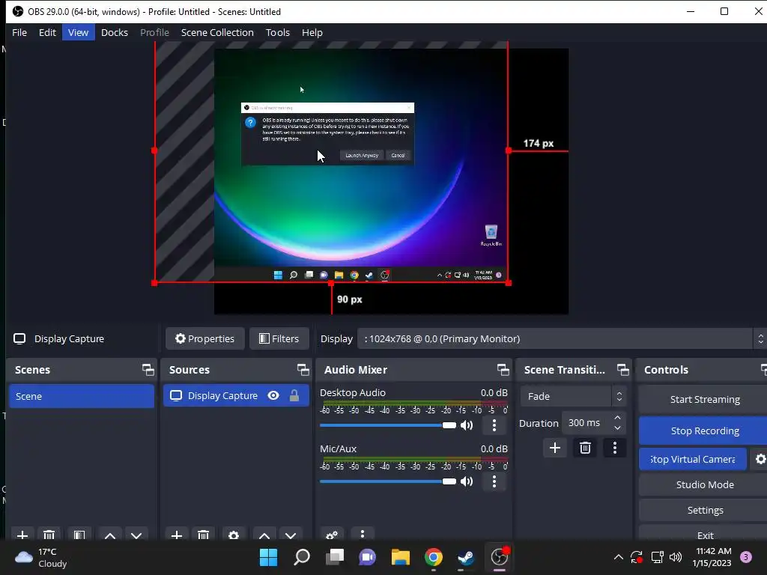Open the Help menu
The image size is (767, 575).
click(312, 32)
